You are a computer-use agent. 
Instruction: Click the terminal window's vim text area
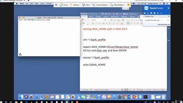pos(49,37)
